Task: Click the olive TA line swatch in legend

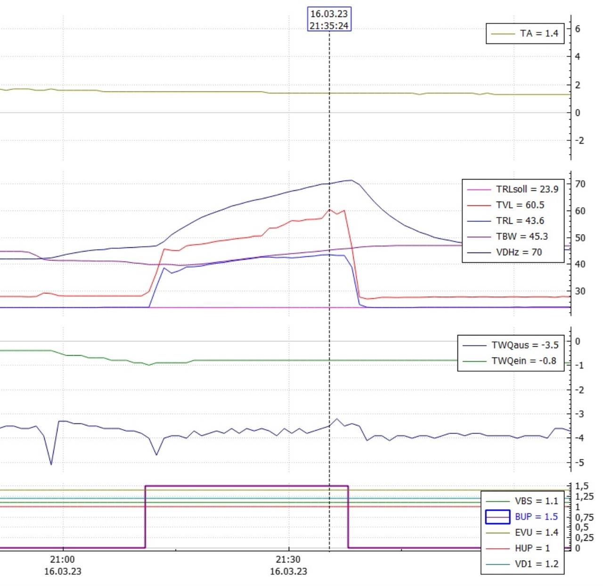Action: pos(503,33)
